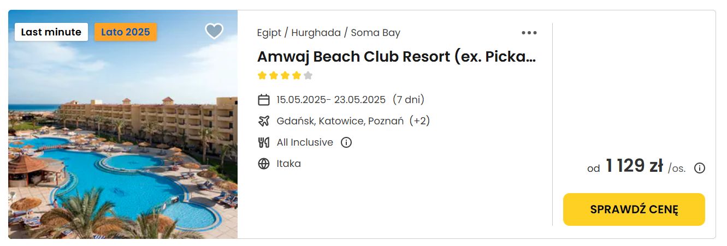The image size is (727, 246).
Task: Expand the (+2) additional departure airports
Action: pyautogui.click(x=419, y=121)
